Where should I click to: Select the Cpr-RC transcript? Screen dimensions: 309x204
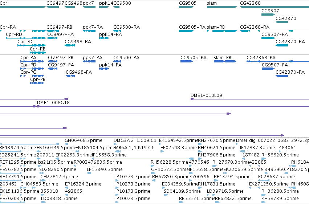point(32,45)
